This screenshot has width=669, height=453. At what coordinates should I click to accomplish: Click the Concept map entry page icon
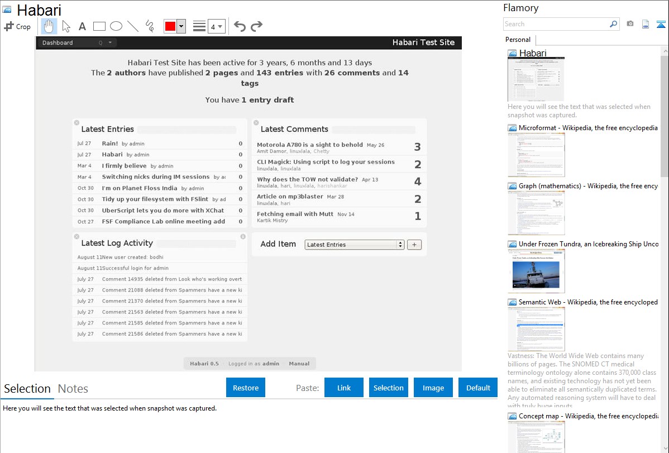pyautogui.click(x=512, y=416)
